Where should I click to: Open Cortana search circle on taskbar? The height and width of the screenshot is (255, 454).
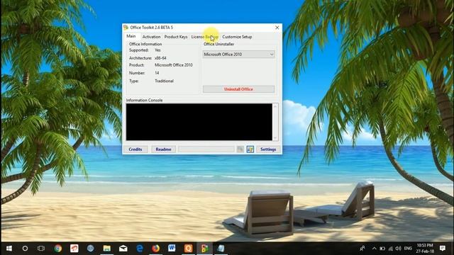coord(26,249)
